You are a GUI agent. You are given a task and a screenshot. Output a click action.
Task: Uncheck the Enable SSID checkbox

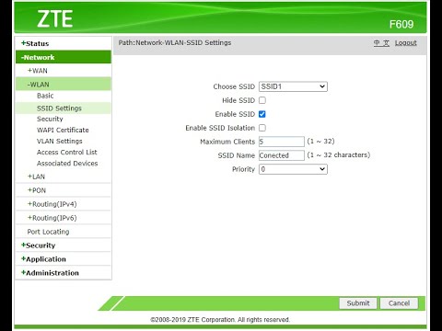(x=262, y=114)
